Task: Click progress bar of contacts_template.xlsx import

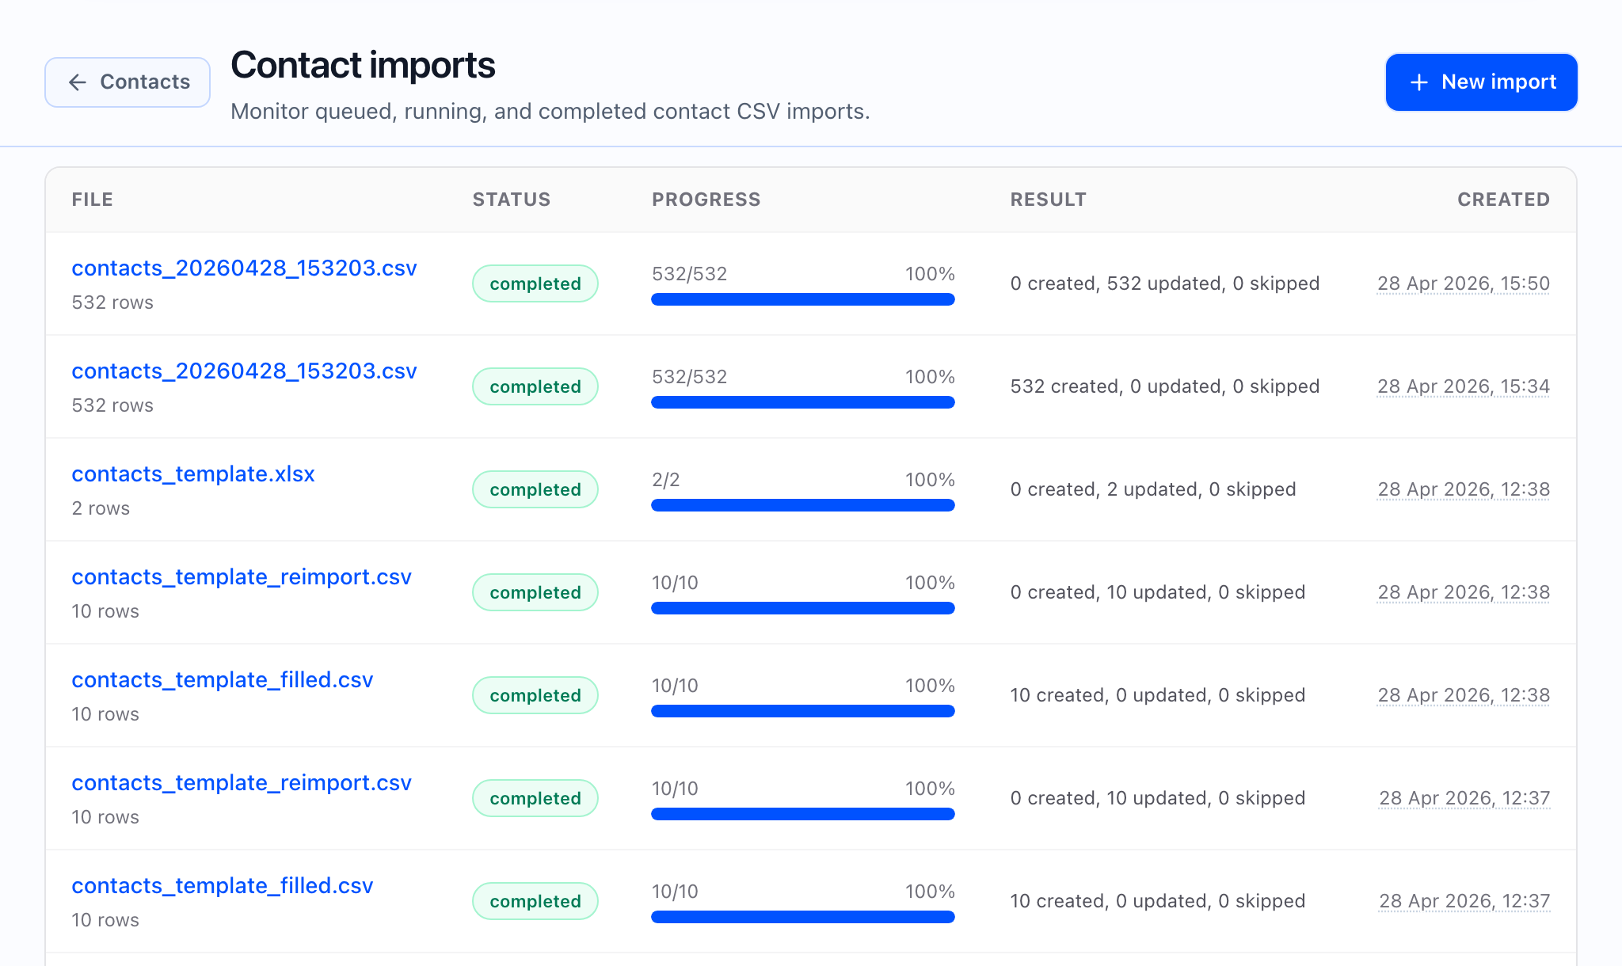Action: (x=803, y=505)
